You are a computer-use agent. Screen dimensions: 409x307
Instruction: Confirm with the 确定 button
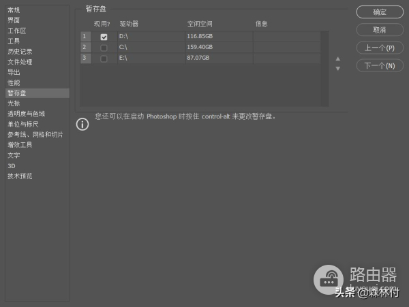(x=380, y=12)
